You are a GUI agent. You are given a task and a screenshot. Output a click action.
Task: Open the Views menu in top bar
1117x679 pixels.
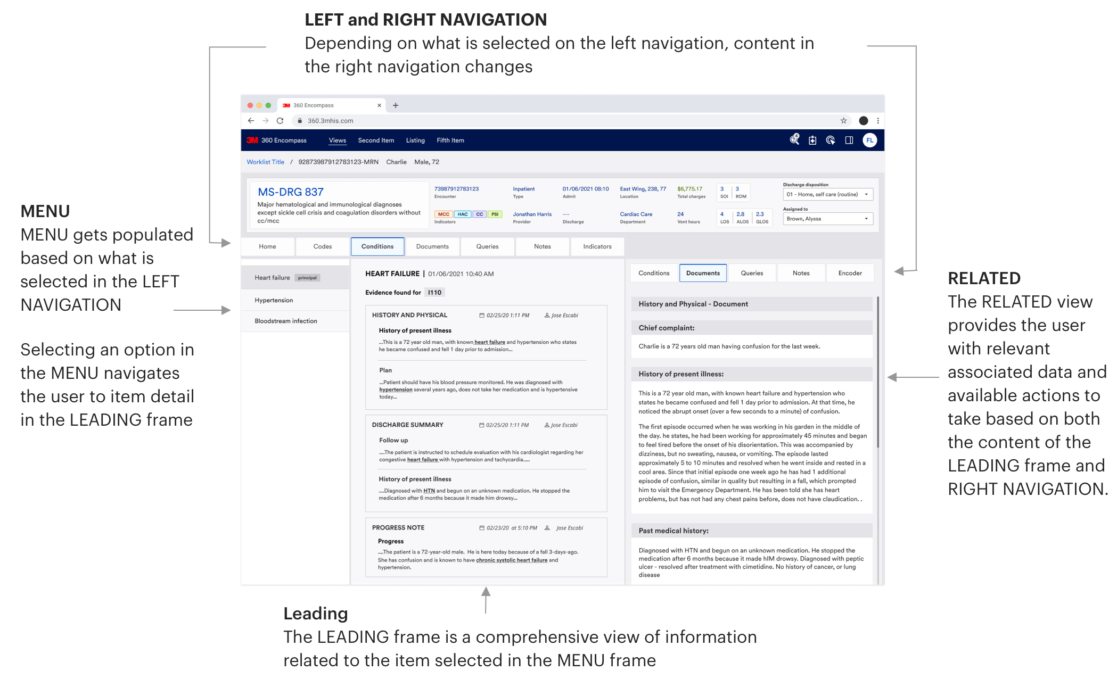click(338, 140)
